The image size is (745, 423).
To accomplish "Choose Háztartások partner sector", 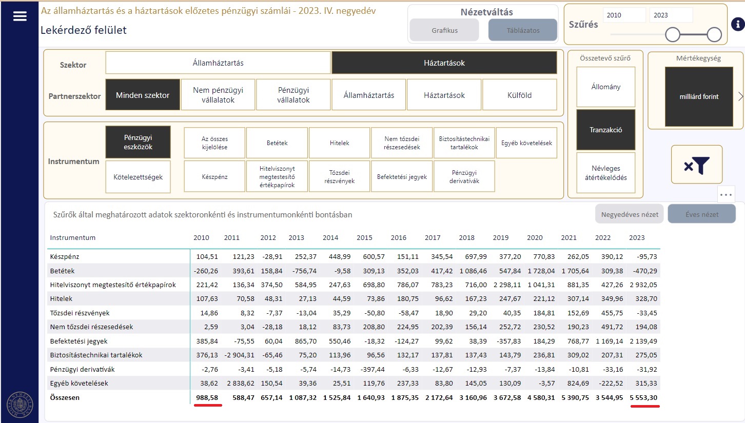I will coord(444,95).
